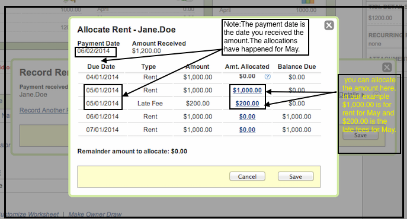
Task: Select the 06/02/2014 payment date value
Action: pos(94,51)
